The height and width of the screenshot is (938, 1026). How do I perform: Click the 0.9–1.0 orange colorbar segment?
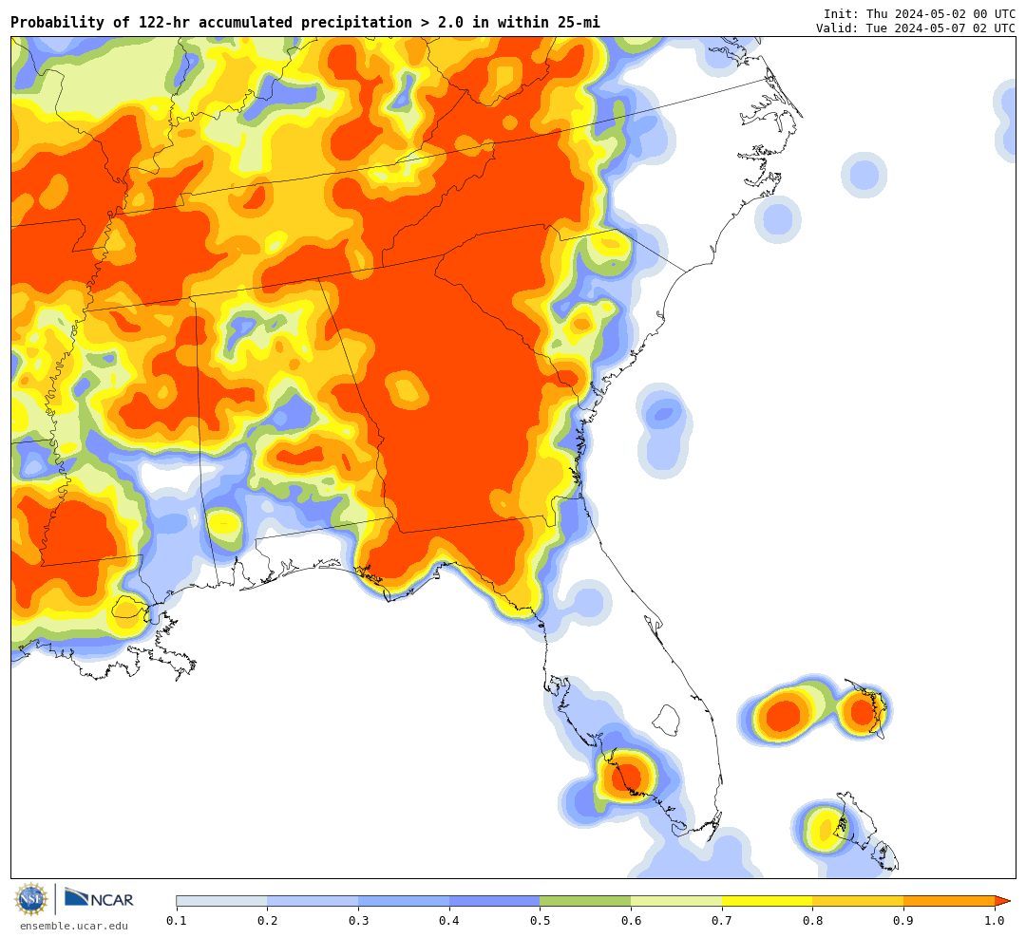tap(949, 901)
